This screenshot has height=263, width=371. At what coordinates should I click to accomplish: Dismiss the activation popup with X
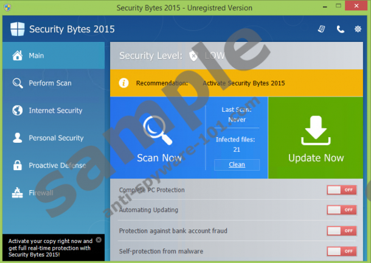pos(99,240)
